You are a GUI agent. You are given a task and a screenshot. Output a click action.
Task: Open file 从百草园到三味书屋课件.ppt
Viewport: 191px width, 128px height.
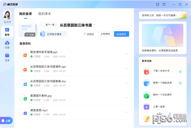coord(48,67)
